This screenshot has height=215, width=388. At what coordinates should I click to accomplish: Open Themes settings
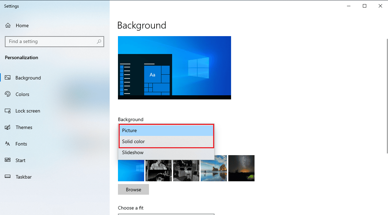(55, 127)
